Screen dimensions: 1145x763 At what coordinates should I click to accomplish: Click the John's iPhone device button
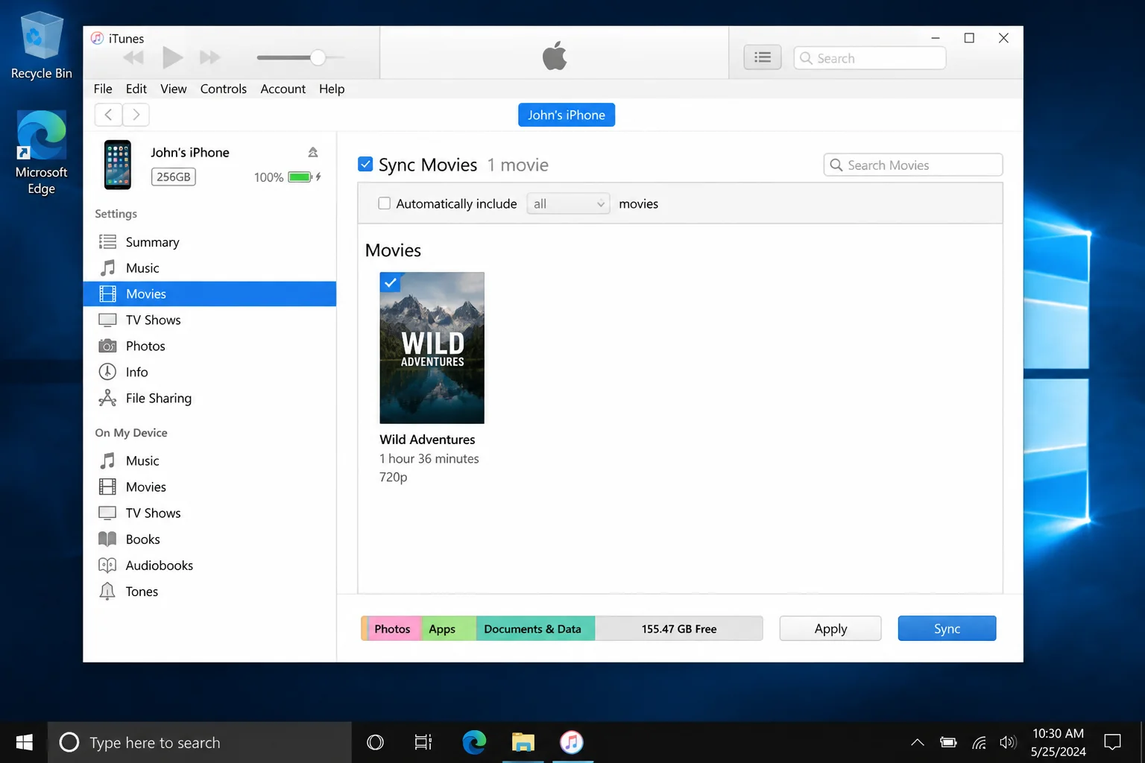click(567, 115)
